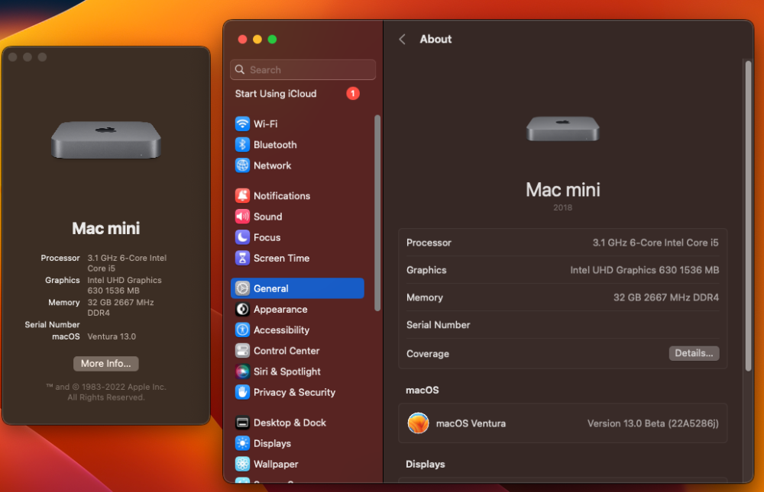764x492 pixels.
Task: Click the magnifier icon in Search field
Action: point(240,69)
